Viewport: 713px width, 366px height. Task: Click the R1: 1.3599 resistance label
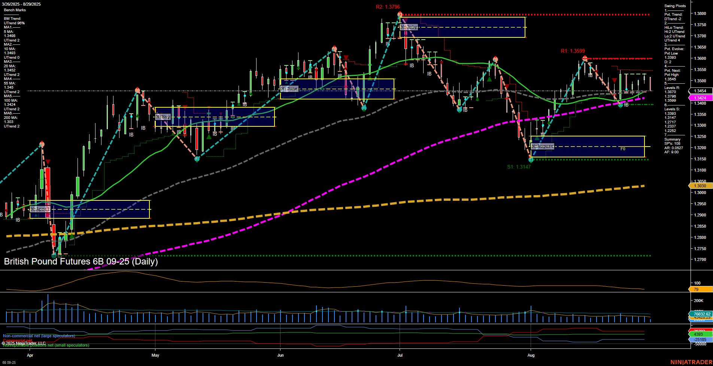pos(573,51)
